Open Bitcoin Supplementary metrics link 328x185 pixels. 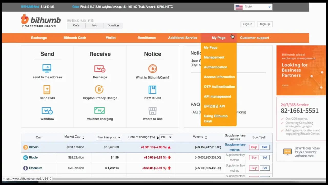[x=235, y=147]
